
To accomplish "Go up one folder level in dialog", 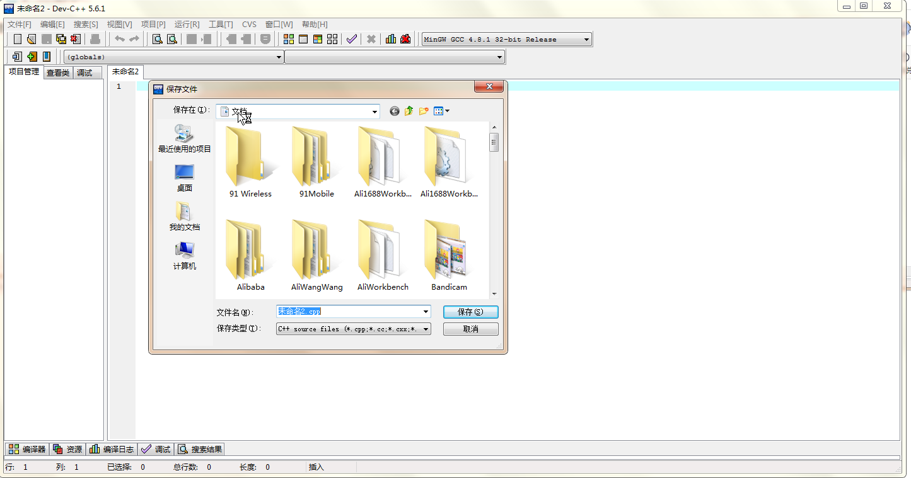I will 409,111.
